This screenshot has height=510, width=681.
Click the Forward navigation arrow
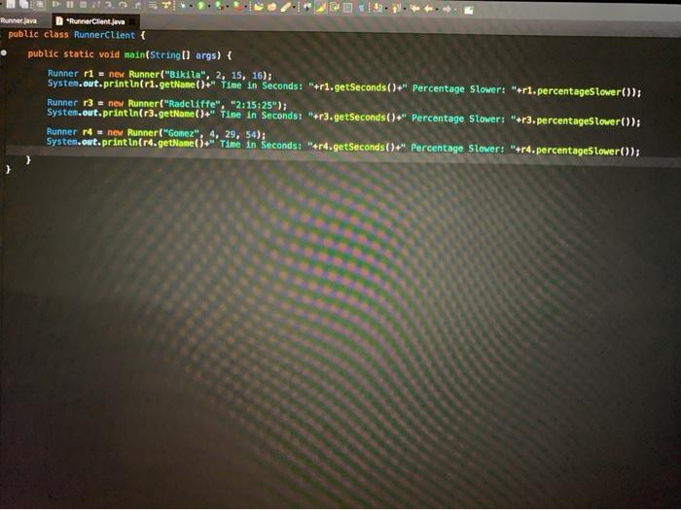(447, 9)
